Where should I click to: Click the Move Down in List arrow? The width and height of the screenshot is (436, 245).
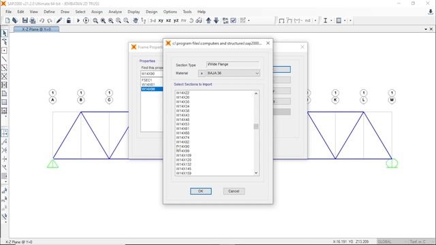(x=216, y=20)
